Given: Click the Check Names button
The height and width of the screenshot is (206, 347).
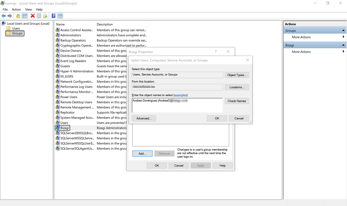Looking at the screenshot, I should pyautogui.click(x=237, y=101).
